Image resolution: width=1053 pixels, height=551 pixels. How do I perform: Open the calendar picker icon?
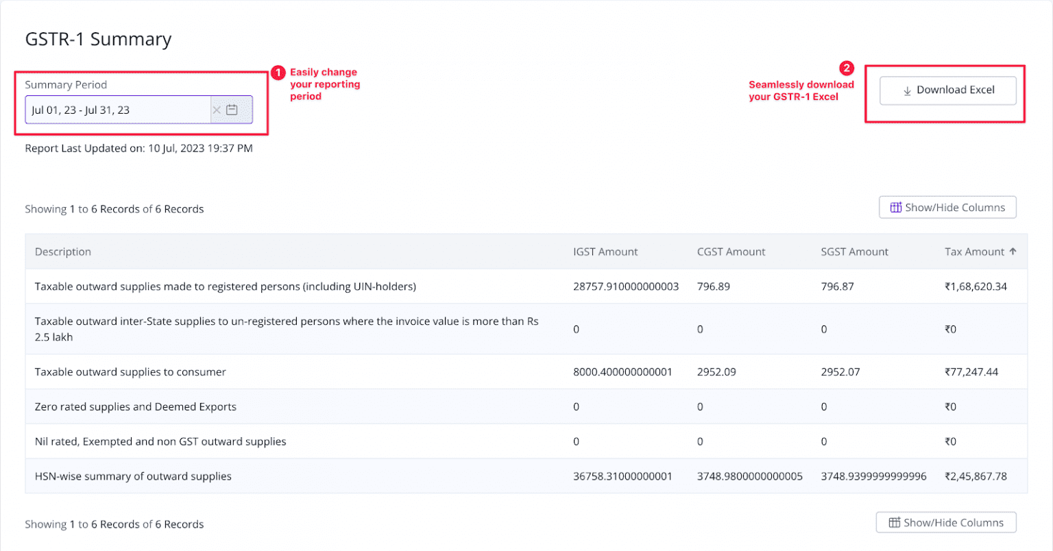[x=232, y=110]
